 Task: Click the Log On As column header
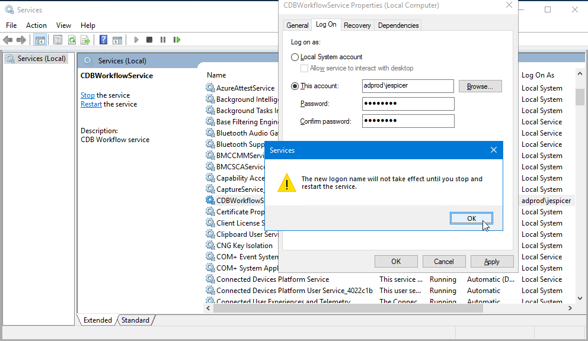point(538,75)
